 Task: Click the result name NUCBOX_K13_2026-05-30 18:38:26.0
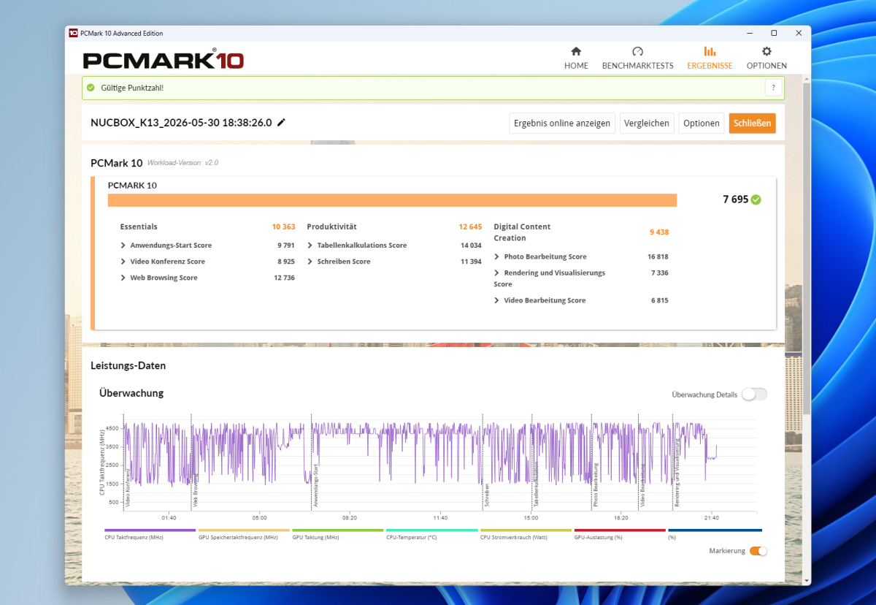pyautogui.click(x=181, y=123)
